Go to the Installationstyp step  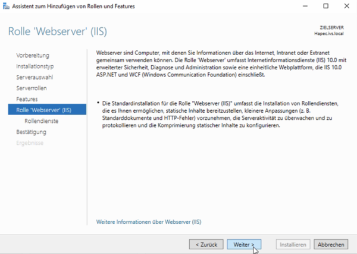[35, 66]
